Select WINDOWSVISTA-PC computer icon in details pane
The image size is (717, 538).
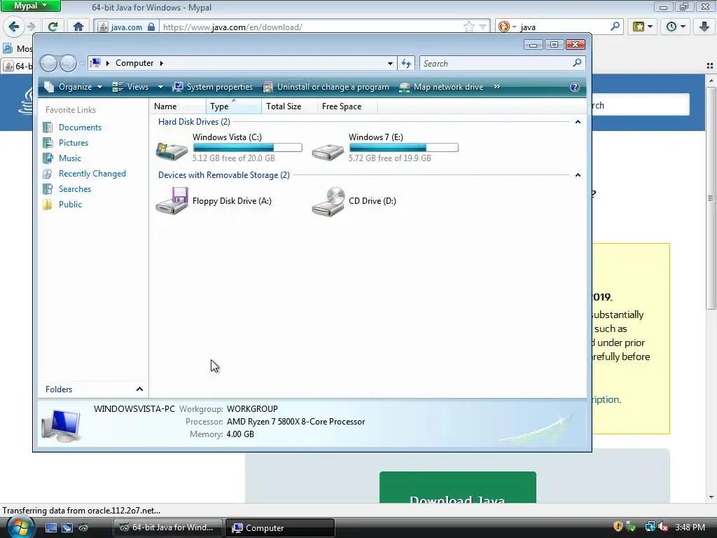pyautogui.click(x=62, y=426)
